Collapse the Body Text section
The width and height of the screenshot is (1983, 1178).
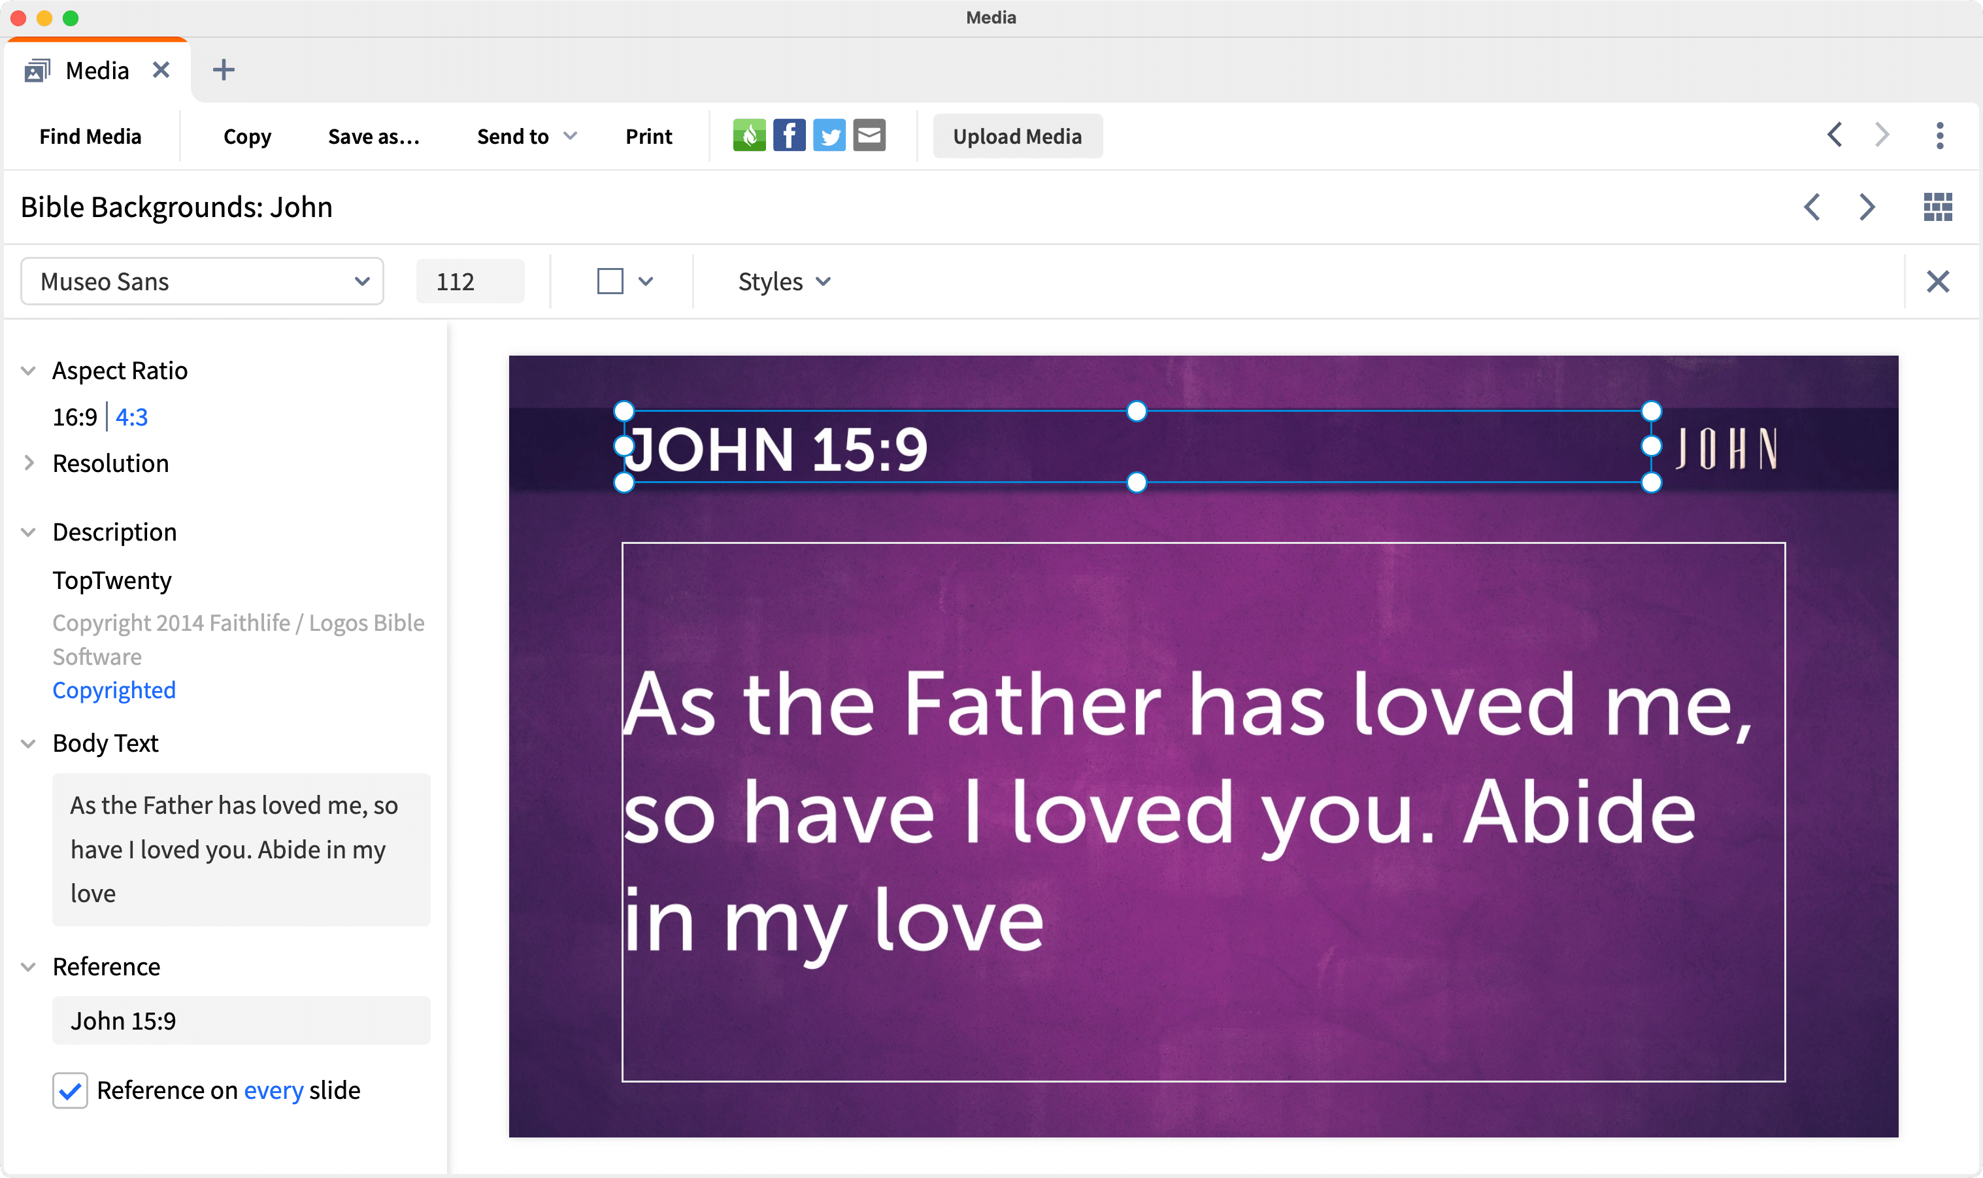pos(29,743)
